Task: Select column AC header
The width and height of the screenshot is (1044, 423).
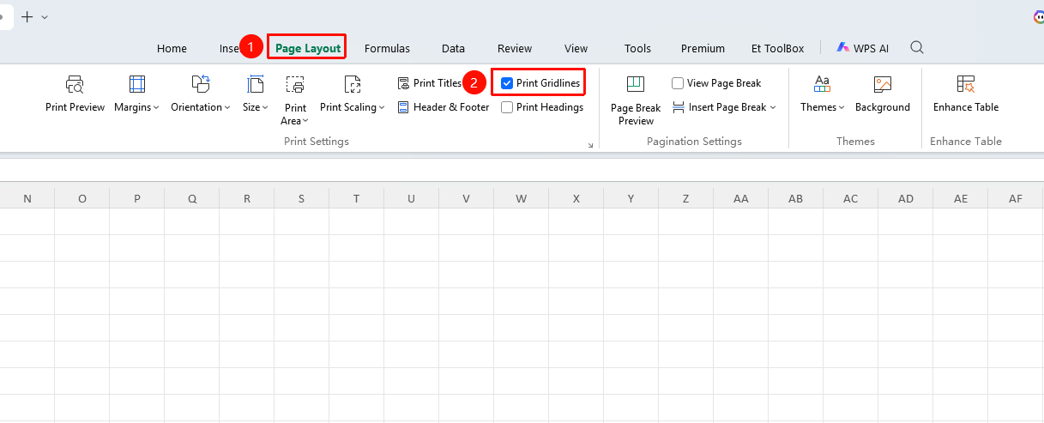Action: (851, 198)
